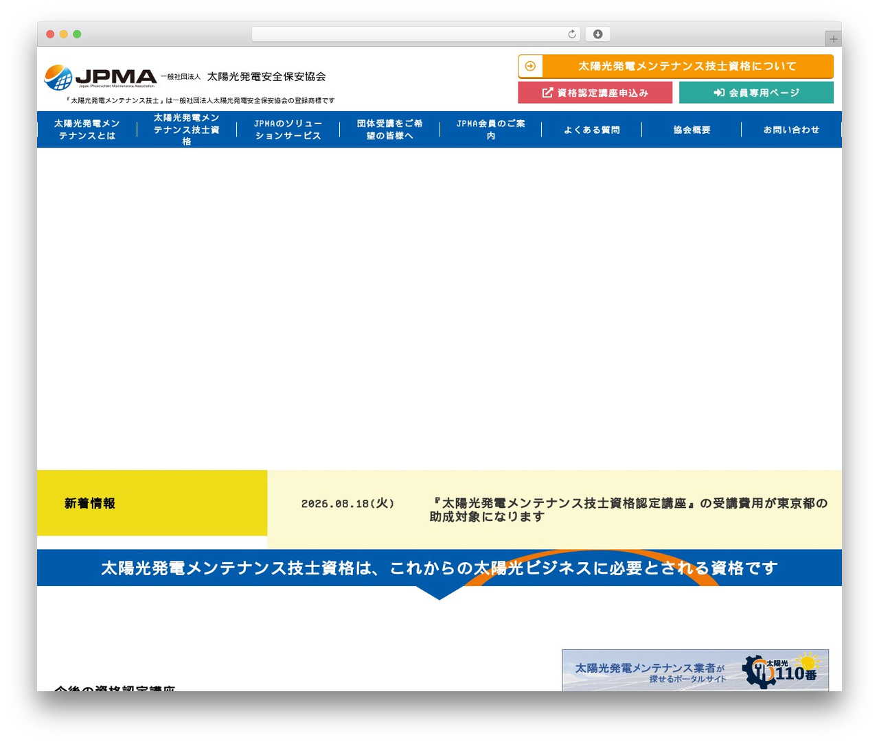
Task: Maximize the browser window with green button
Action: click(77, 34)
